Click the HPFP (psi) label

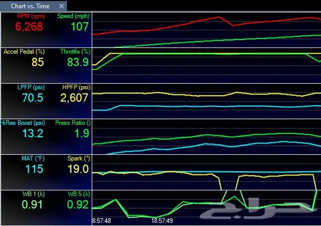(76, 87)
